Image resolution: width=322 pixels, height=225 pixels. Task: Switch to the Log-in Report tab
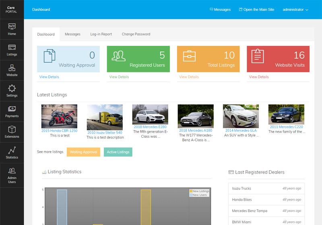101,34
